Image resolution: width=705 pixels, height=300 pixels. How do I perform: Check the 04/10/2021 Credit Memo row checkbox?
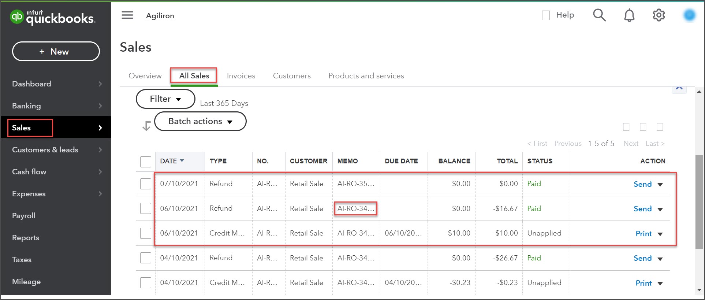[146, 283]
